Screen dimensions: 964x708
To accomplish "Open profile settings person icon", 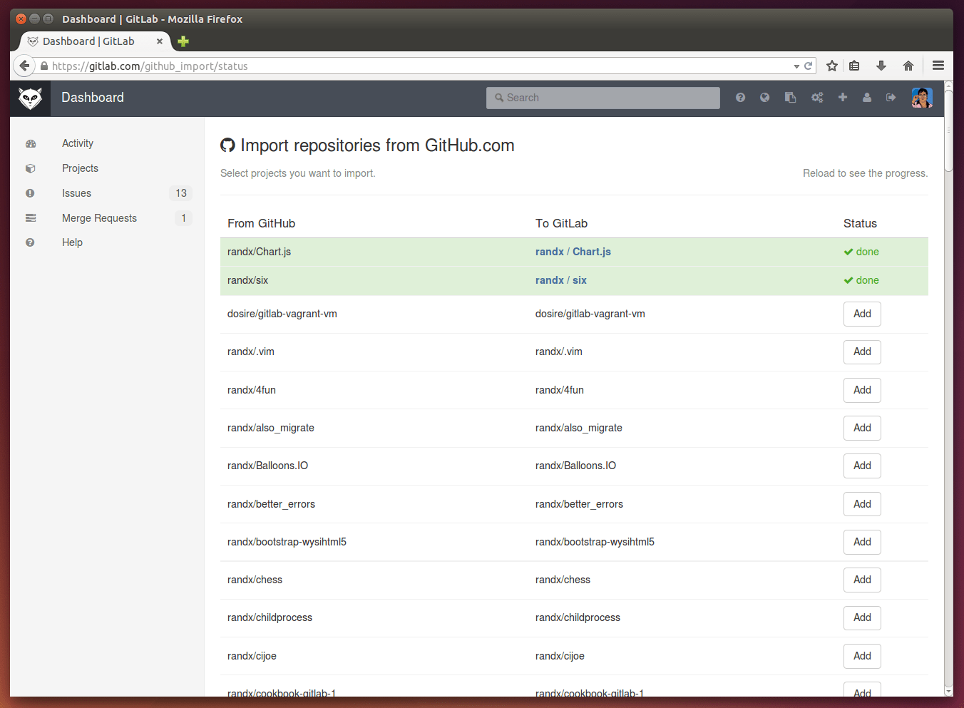I will [867, 98].
